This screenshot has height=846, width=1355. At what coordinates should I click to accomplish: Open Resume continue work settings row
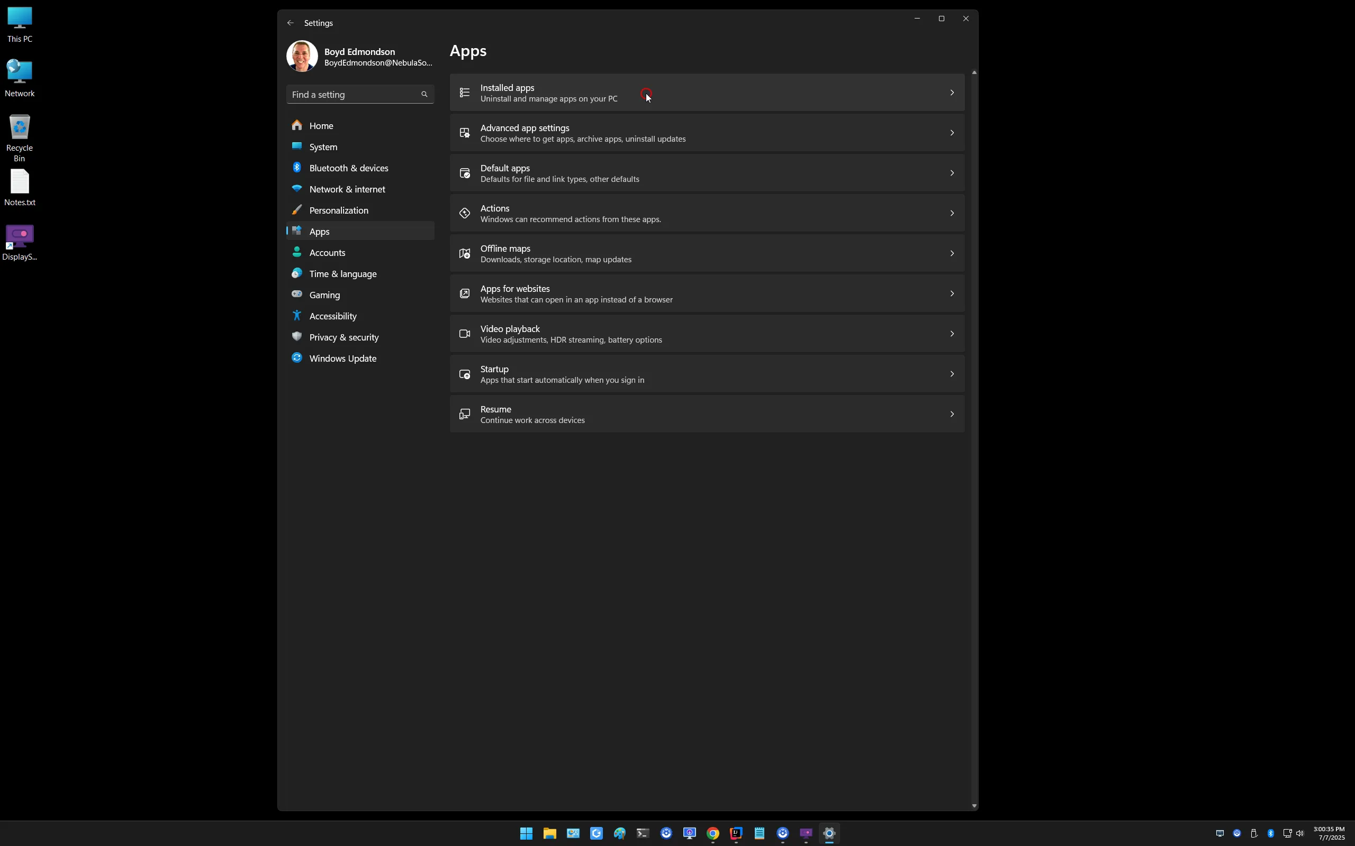click(x=707, y=414)
